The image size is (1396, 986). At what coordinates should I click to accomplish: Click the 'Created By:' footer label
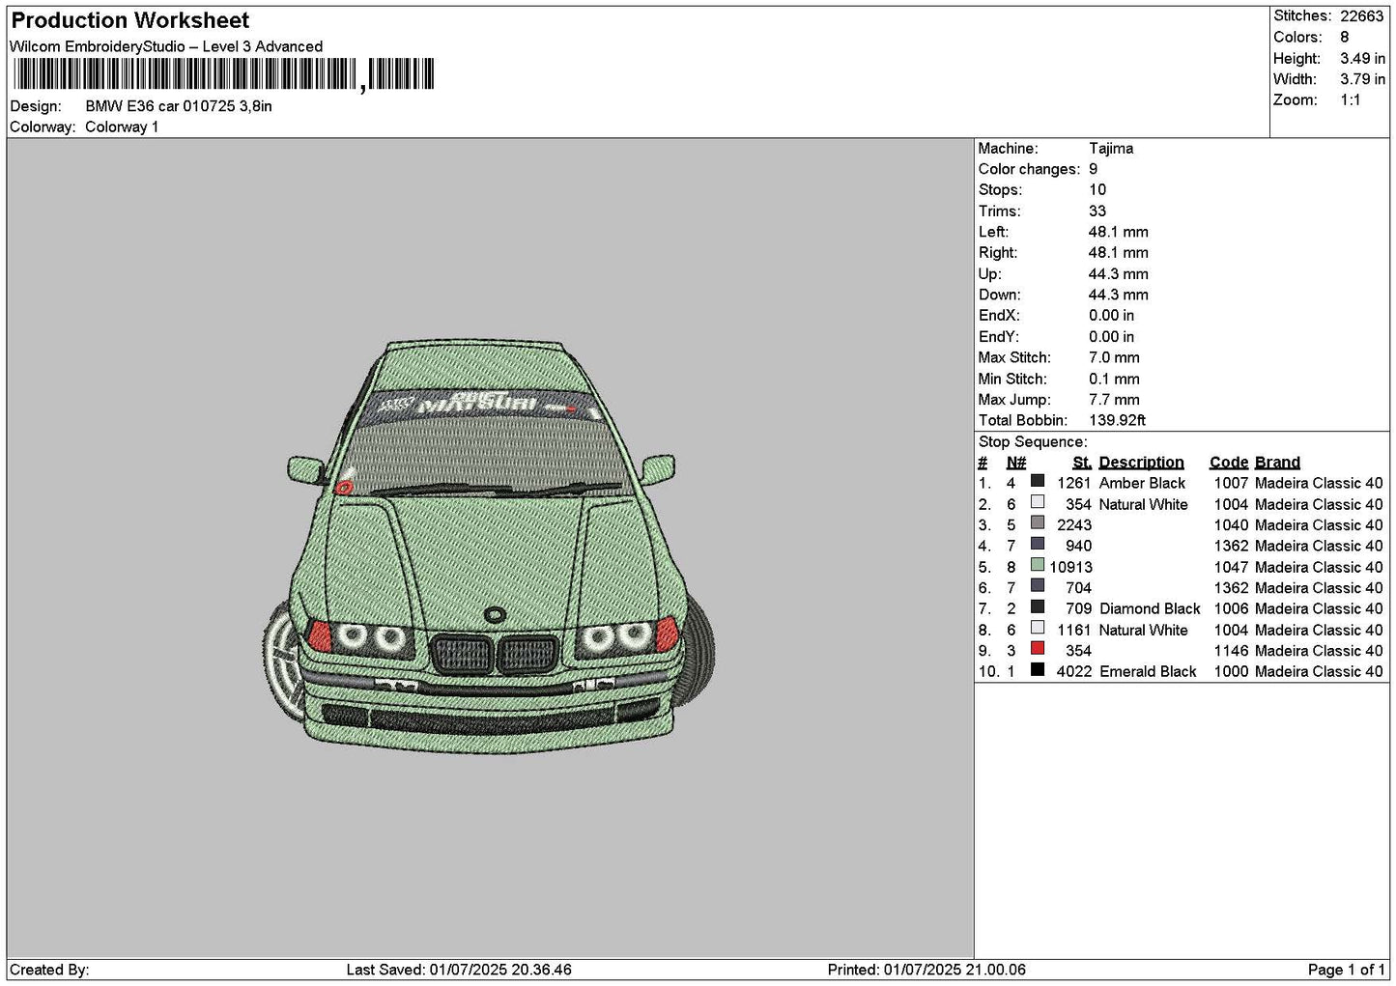pyautogui.click(x=49, y=970)
